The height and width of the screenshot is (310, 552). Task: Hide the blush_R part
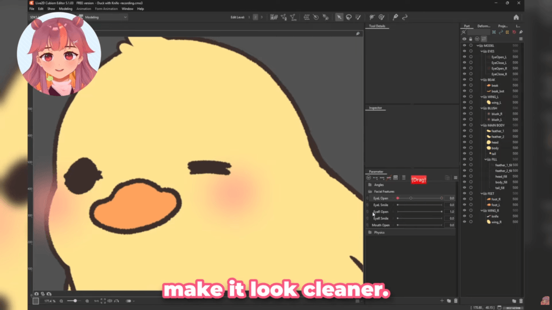click(464, 114)
